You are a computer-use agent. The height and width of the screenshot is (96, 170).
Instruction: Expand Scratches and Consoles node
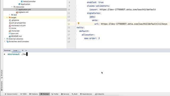pyautogui.click(x=5, y=42)
